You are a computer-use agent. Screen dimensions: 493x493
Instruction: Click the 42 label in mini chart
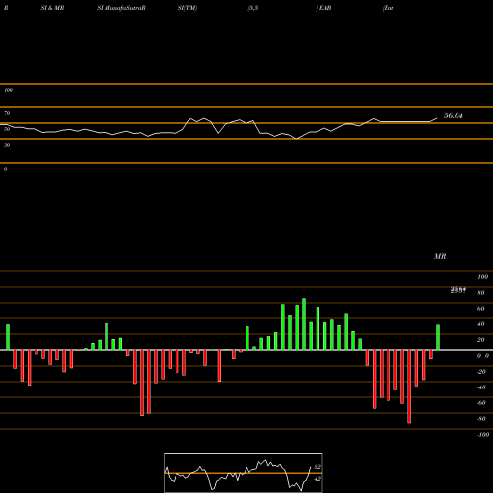point(317,479)
